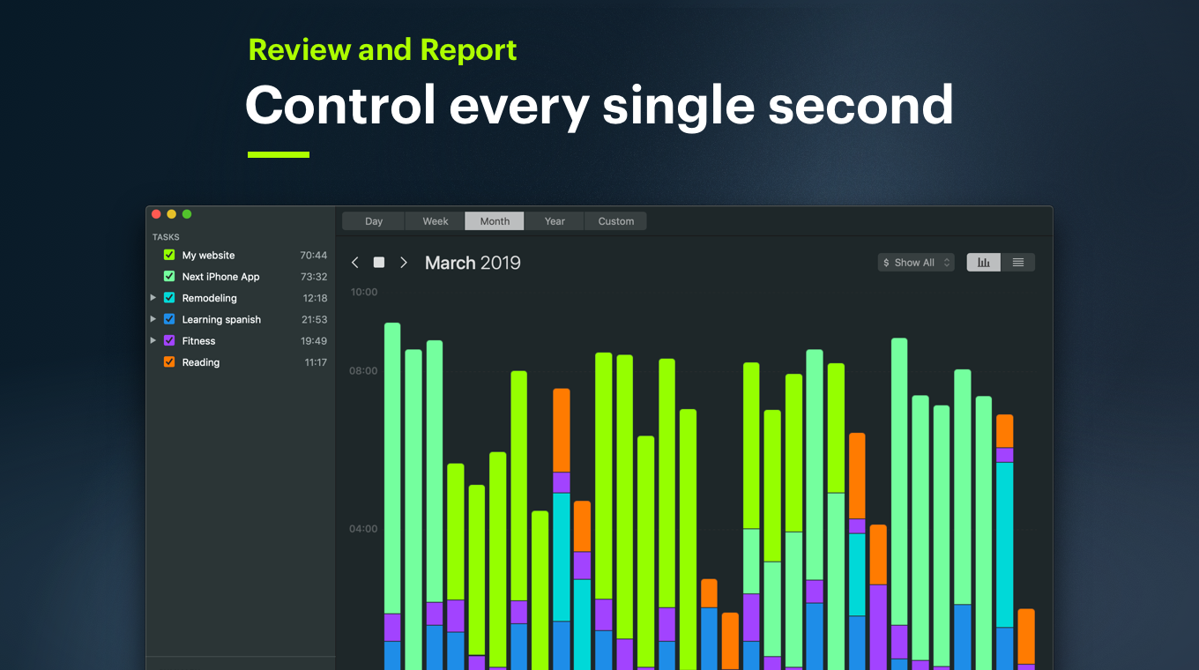Click the 11:17 time total
1199x670 pixels.
pos(316,362)
